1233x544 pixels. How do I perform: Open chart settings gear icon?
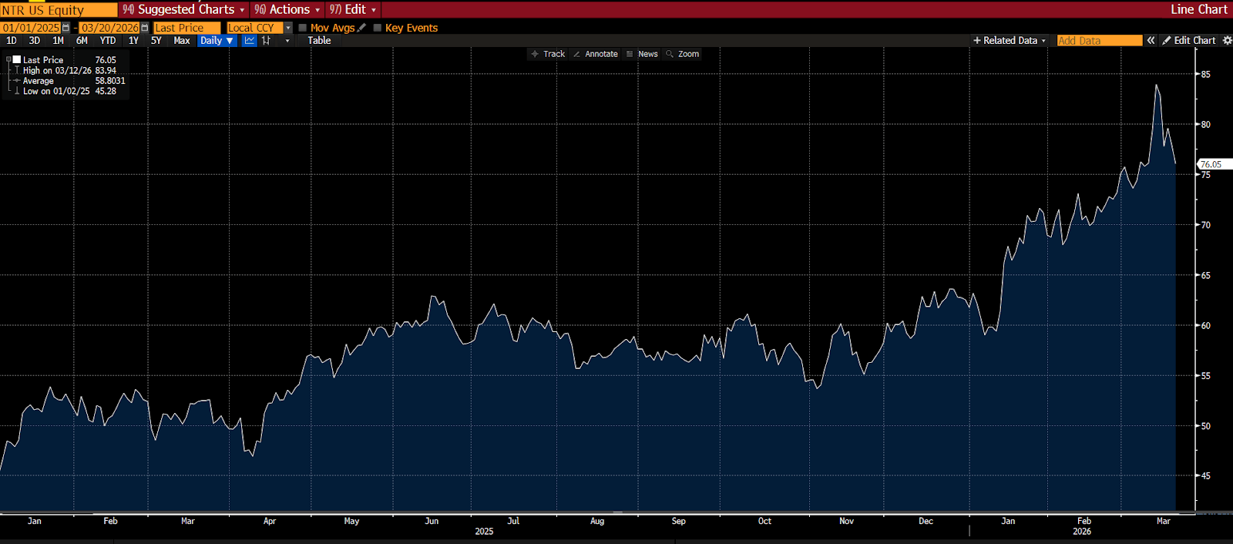point(1227,41)
